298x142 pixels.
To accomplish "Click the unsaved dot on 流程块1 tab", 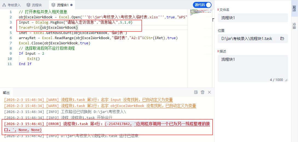I will (x=71, y=5).
